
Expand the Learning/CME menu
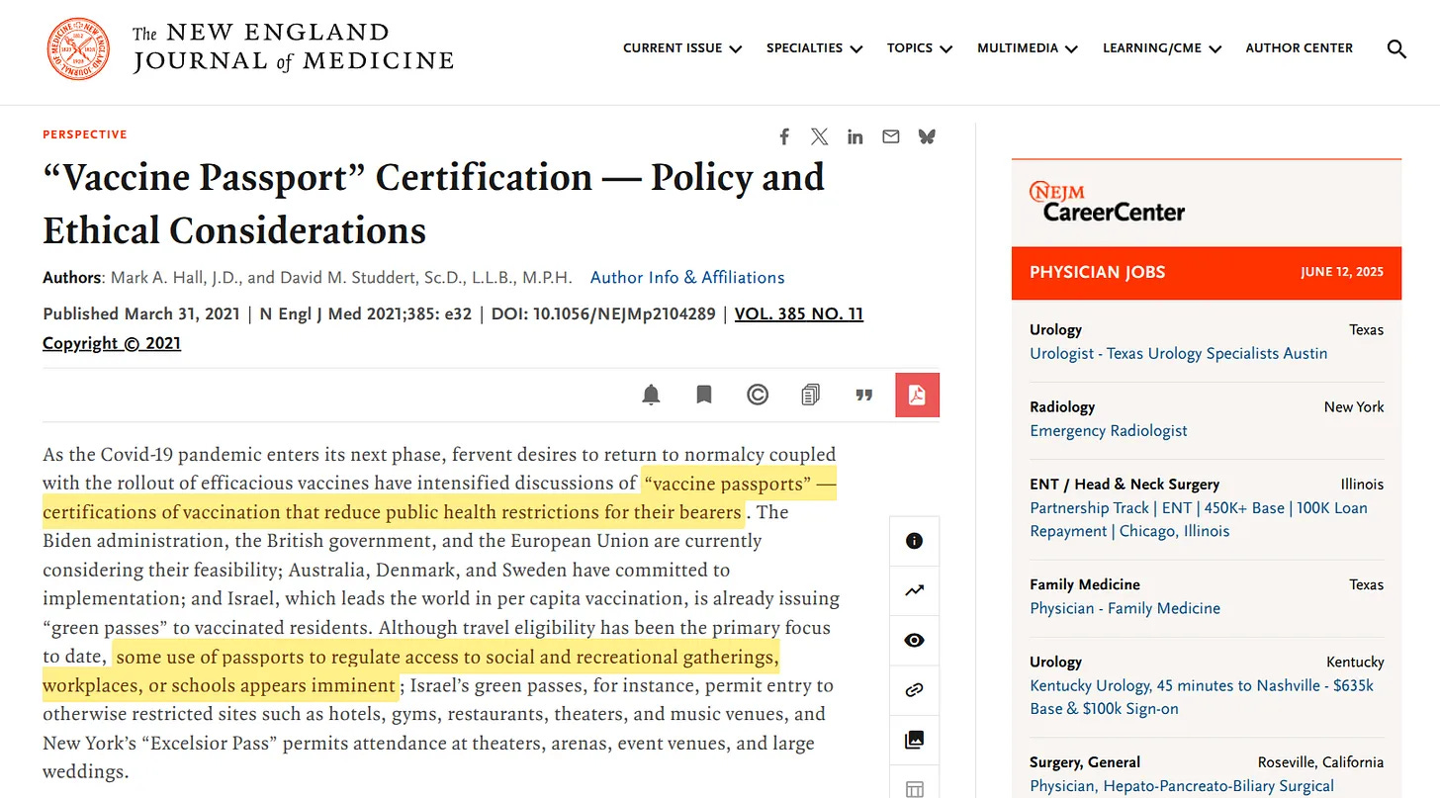click(1162, 48)
